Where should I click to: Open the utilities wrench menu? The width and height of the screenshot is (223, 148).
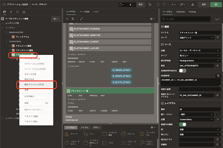tap(182, 5)
